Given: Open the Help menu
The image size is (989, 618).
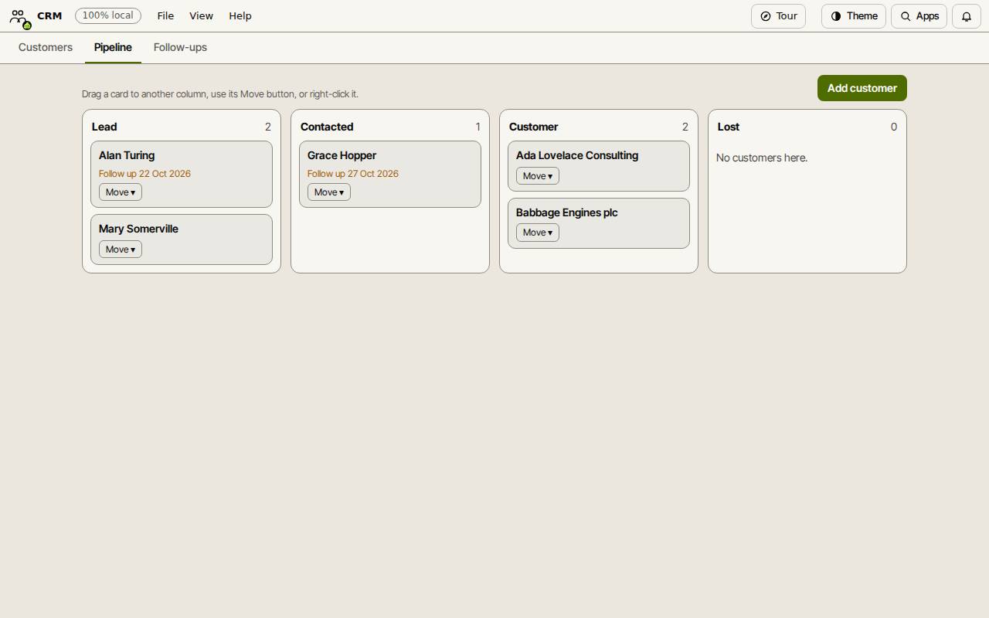Looking at the screenshot, I should [x=240, y=16].
